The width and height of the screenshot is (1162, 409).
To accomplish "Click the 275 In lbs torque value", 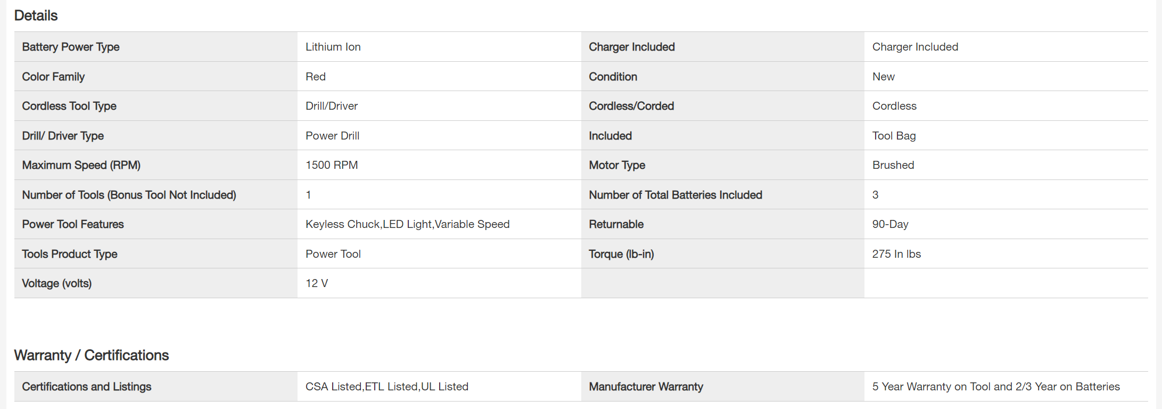I will point(896,254).
